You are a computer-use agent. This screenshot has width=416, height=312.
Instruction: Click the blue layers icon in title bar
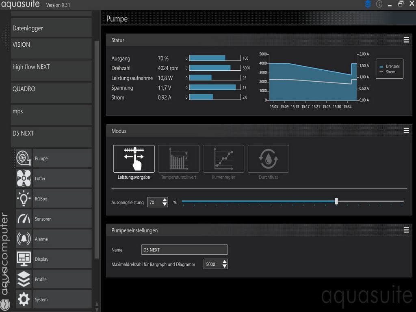click(368, 4)
